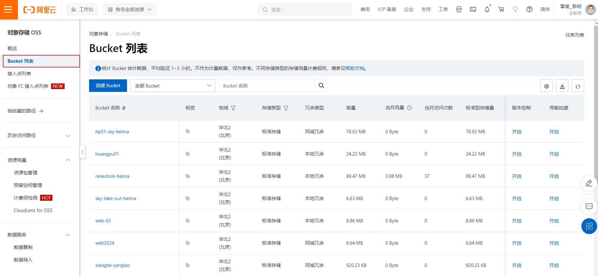Download the bucket list
598x276 pixels.
click(x=562, y=86)
